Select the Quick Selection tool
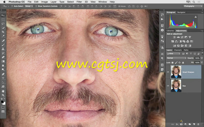 (3, 28)
